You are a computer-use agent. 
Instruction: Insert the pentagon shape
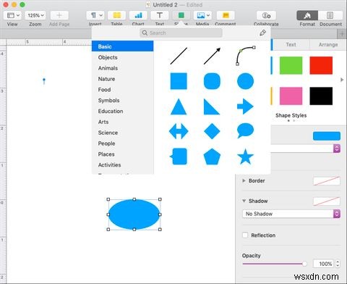pos(212,156)
